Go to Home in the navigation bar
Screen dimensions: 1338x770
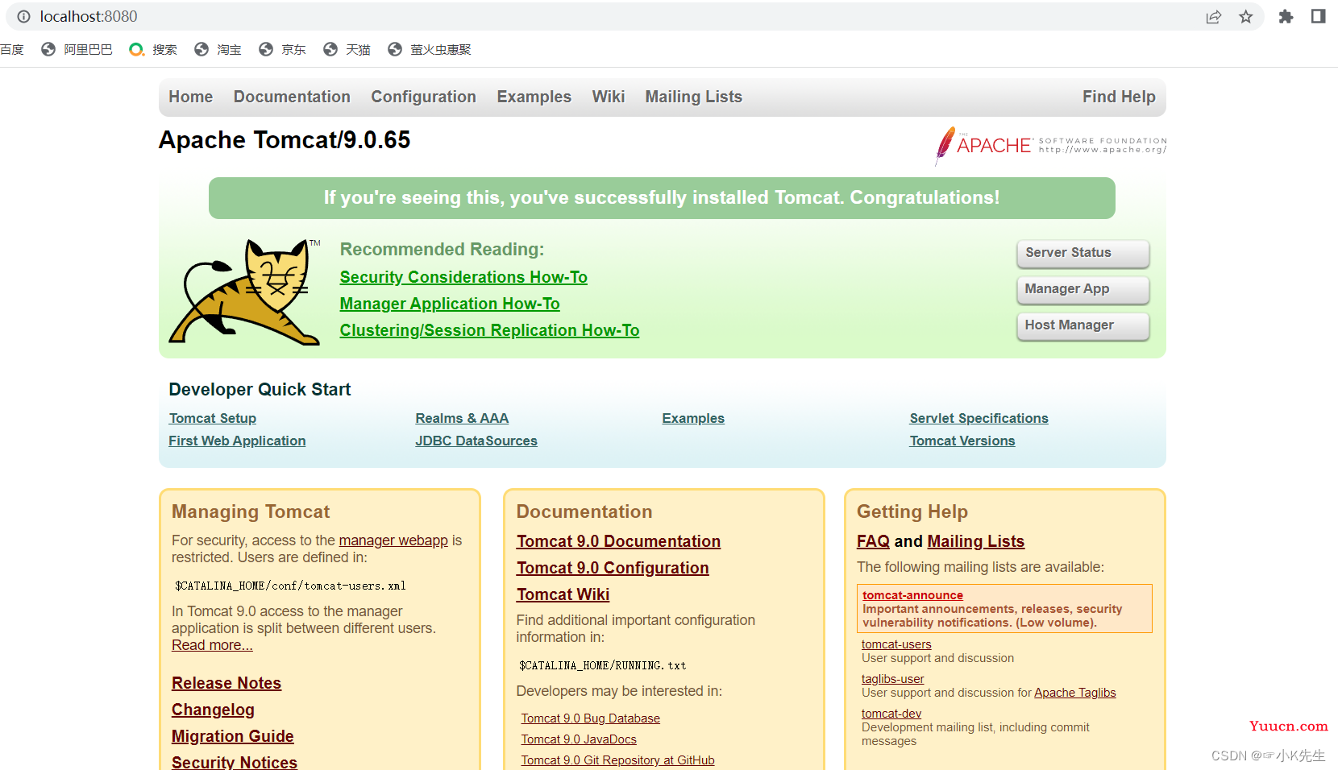[x=191, y=97]
